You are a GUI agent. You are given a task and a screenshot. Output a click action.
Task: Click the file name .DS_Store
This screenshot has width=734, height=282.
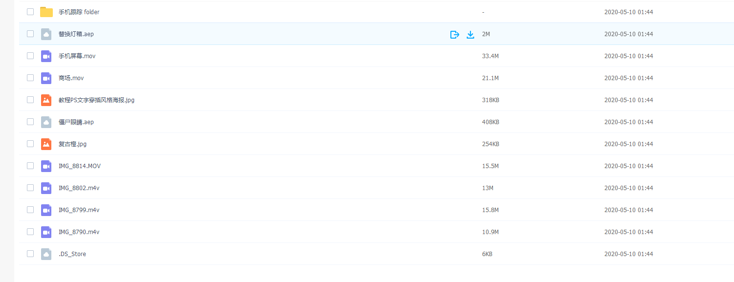[72, 254]
